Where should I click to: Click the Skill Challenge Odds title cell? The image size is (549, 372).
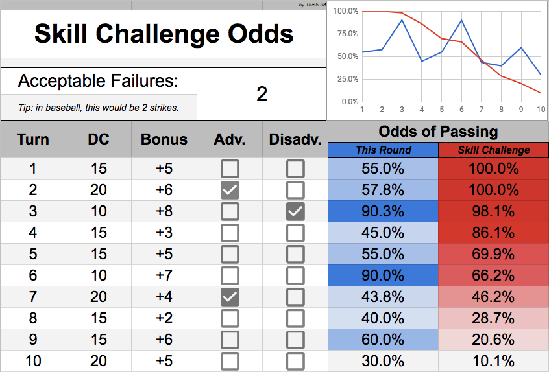(164, 34)
